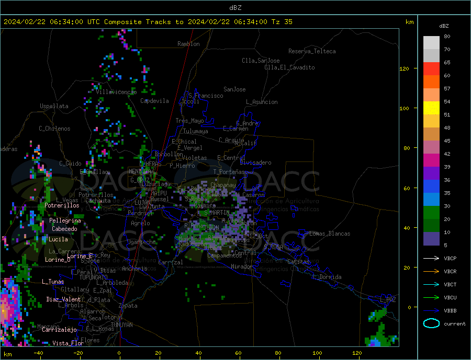The width and height of the screenshot is (471, 360).
Task: Select the purple 36–39 dBZ swatch
Action: 431,173
